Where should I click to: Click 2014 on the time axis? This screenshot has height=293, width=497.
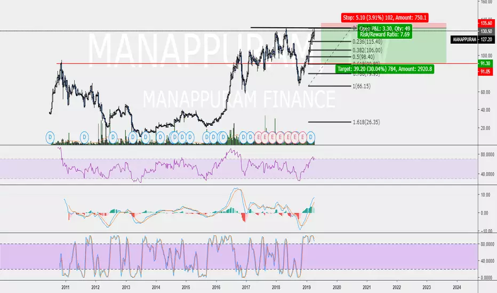pos(156,287)
